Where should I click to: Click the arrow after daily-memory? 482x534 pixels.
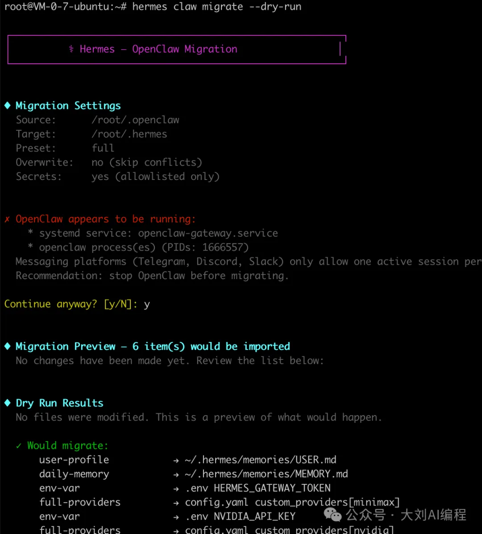click(x=176, y=474)
